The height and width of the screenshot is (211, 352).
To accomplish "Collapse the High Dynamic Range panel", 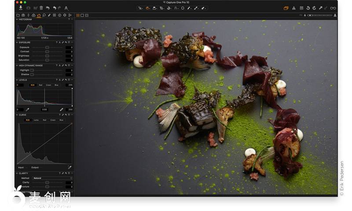I will [x=17, y=65].
